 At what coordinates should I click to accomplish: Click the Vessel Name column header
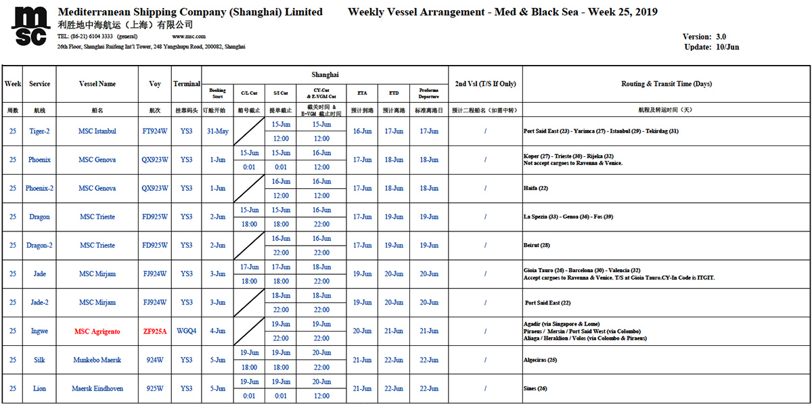point(97,84)
